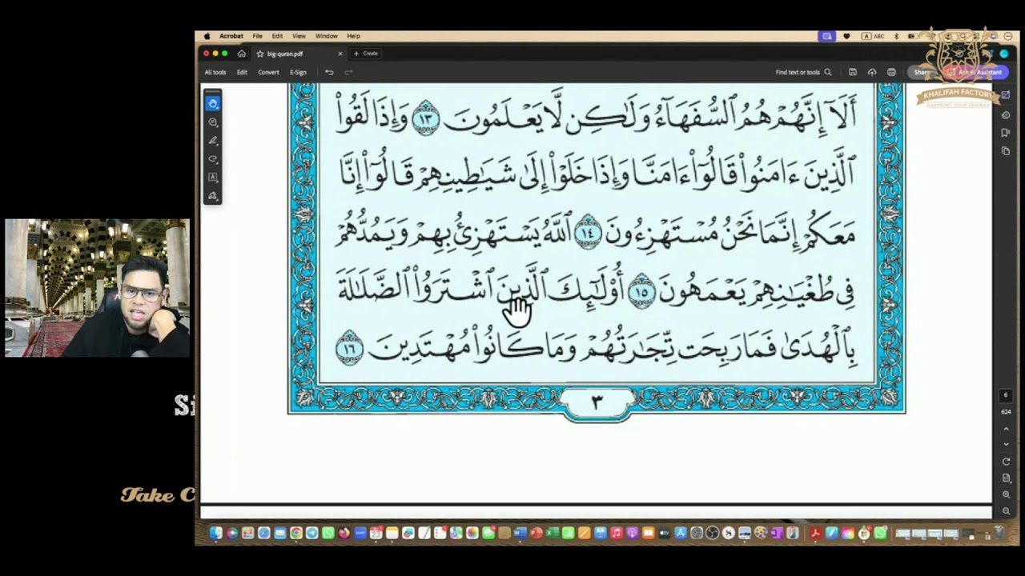This screenshot has height=576, width=1025.
Task: Open the Convert tool
Action: (x=268, y=72)
